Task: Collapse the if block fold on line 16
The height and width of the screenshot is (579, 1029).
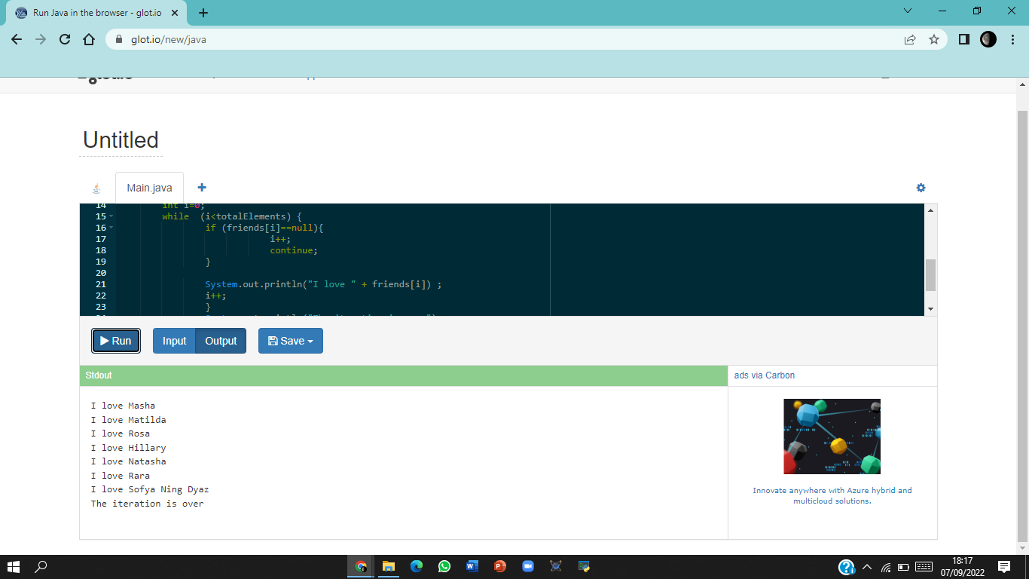Action: pyautogui.click(x=111, y=228)
